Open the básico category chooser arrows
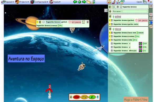The image size is (154, 102). coord(113,29)
